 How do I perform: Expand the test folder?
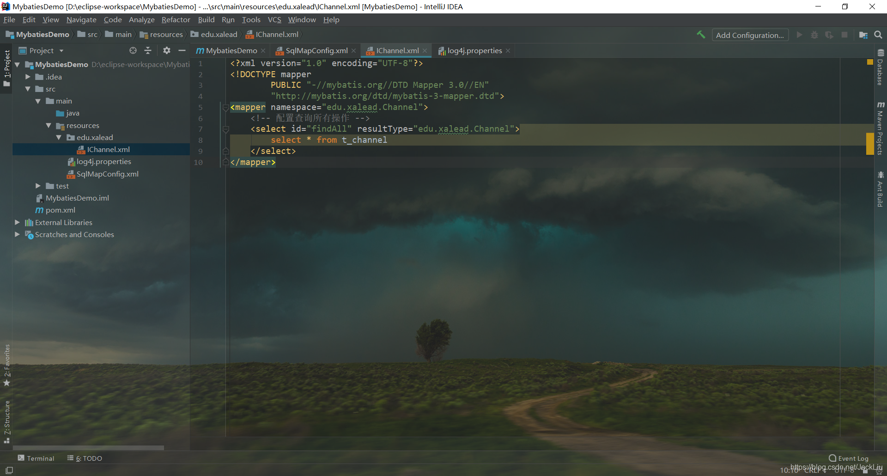pyautogui.click(x=38, y=186)
